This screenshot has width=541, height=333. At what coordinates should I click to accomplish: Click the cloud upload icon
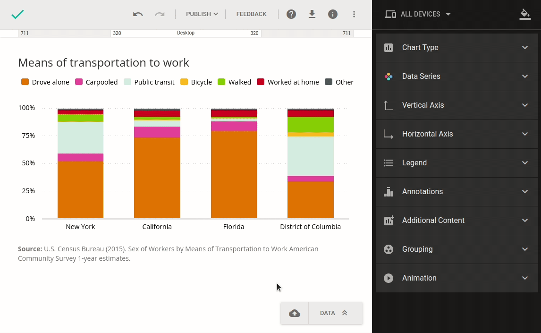pos(295,313)
